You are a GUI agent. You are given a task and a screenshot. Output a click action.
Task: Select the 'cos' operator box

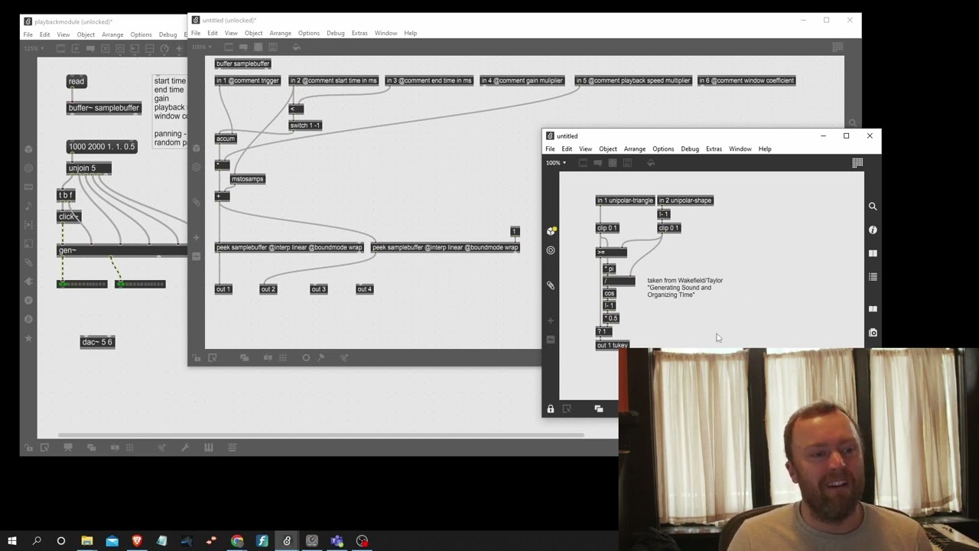tap(609, 293)
